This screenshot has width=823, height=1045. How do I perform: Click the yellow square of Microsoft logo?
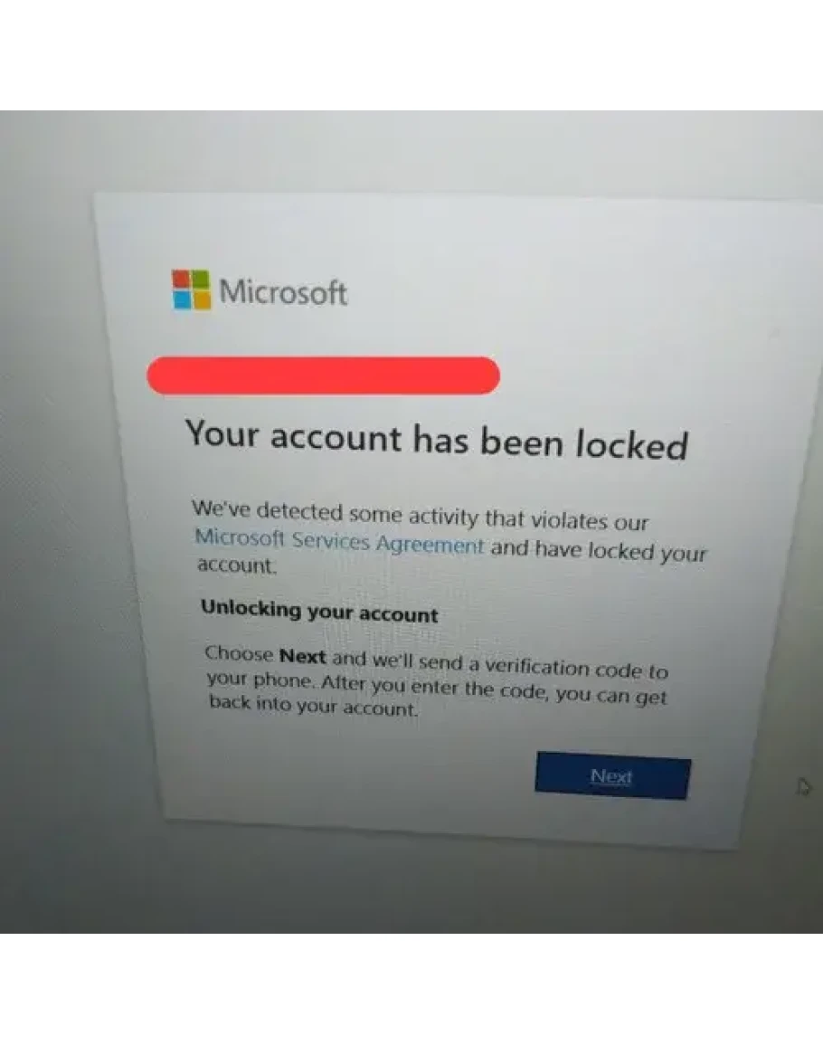(202, 300)
